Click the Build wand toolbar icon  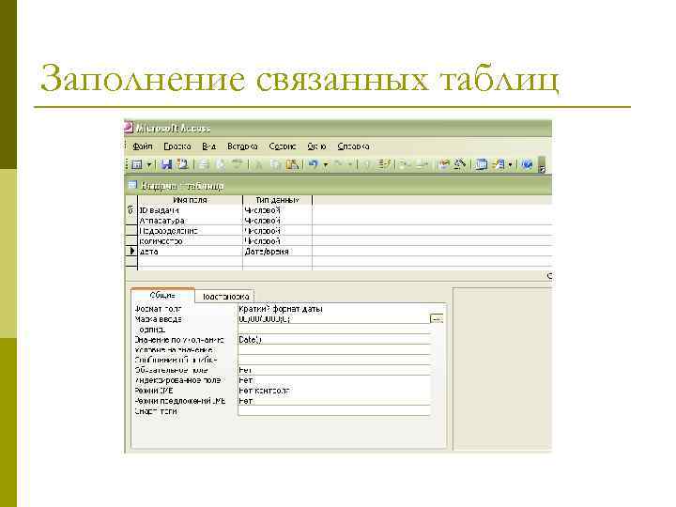pyautogui.click(x=459, y=164)
